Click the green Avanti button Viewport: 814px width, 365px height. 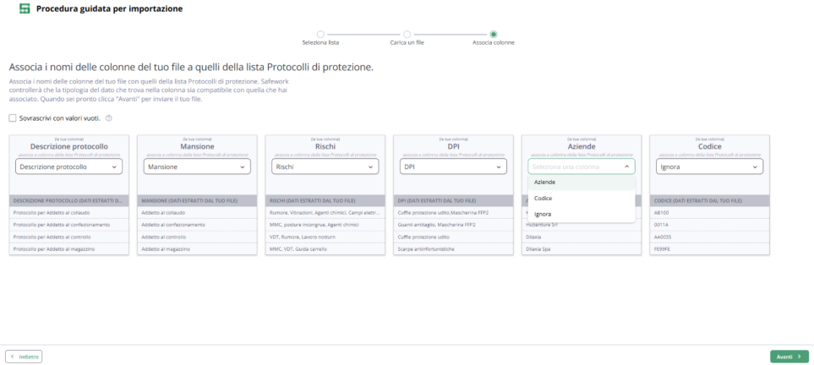pyautogui.click(x=789, y=357)
